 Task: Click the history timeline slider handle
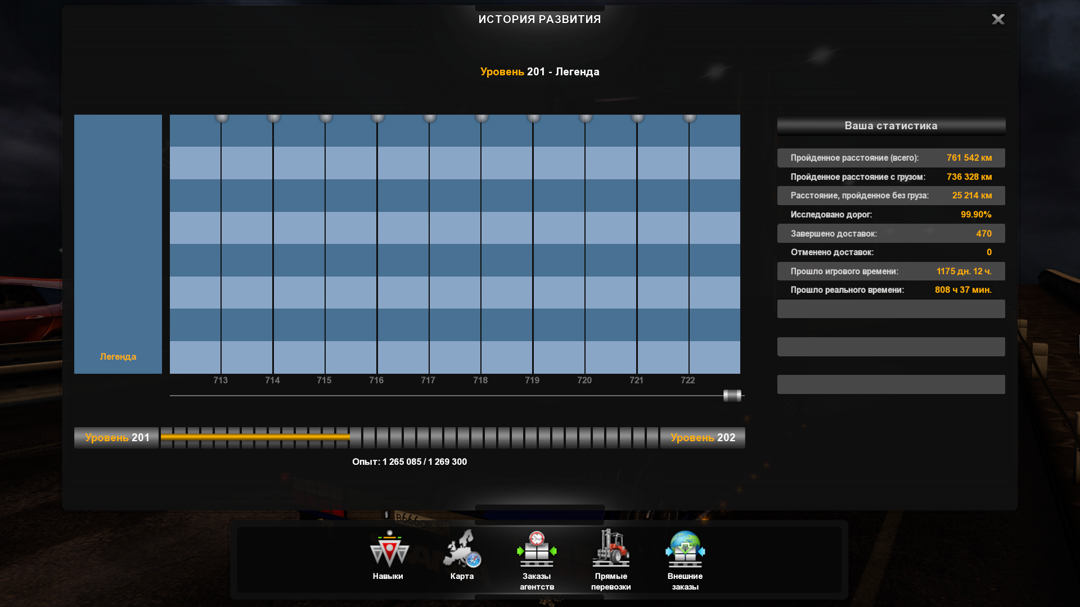(732, 396)
